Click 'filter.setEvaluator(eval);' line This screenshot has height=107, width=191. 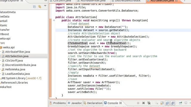point(88,59)
